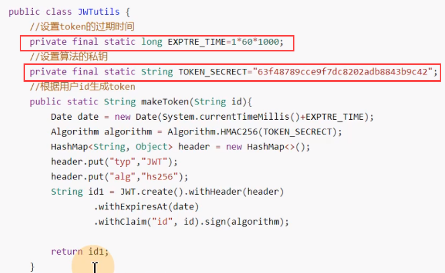Viewport: 445px width, 273px height.
Task: Click the Object type in the HashMap line
Action: pyautogui.click(x=151, y=147)
